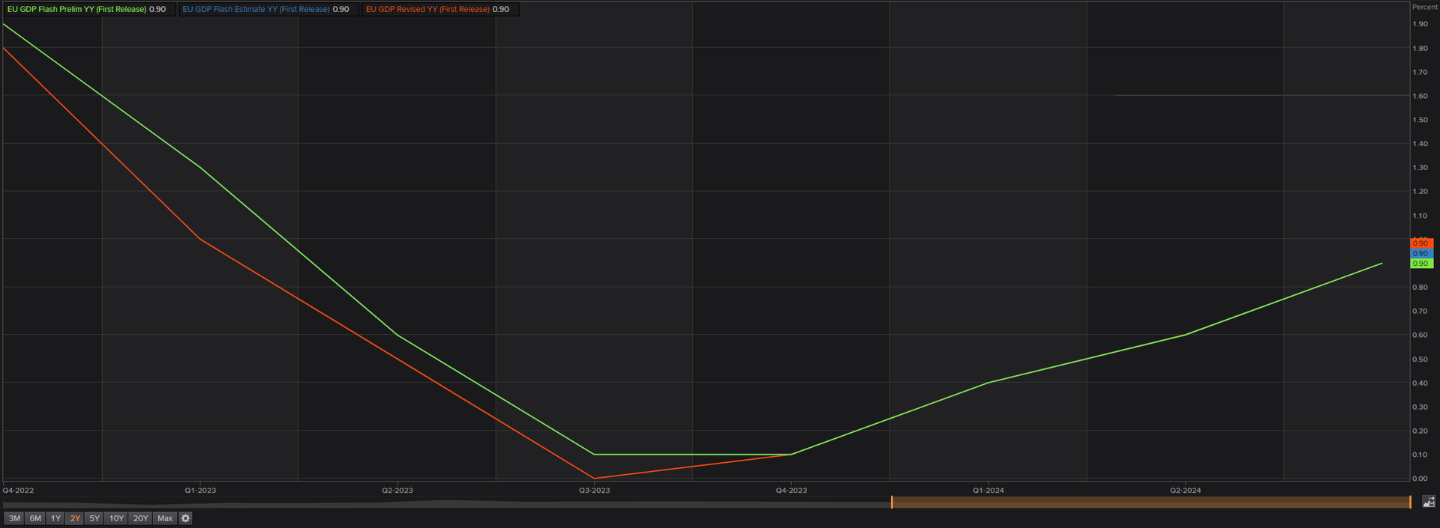1440x528 pixels.
Task: Open chart settings gear icon
Action: point(186,518)
